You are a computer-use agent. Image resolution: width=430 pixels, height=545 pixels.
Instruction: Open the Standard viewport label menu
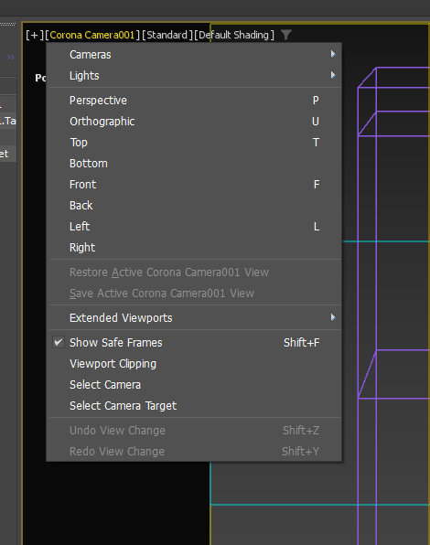tap(167, 35)
